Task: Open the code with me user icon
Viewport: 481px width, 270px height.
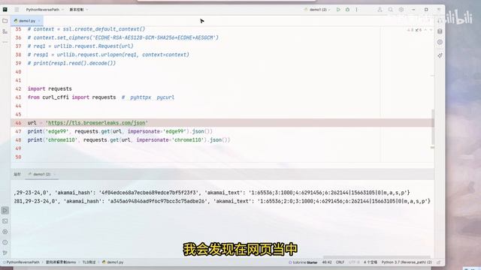Action: (x=380, y=10)
